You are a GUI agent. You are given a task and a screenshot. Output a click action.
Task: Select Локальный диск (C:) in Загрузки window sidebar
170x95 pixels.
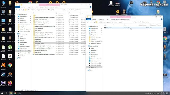tap(24, 51)
